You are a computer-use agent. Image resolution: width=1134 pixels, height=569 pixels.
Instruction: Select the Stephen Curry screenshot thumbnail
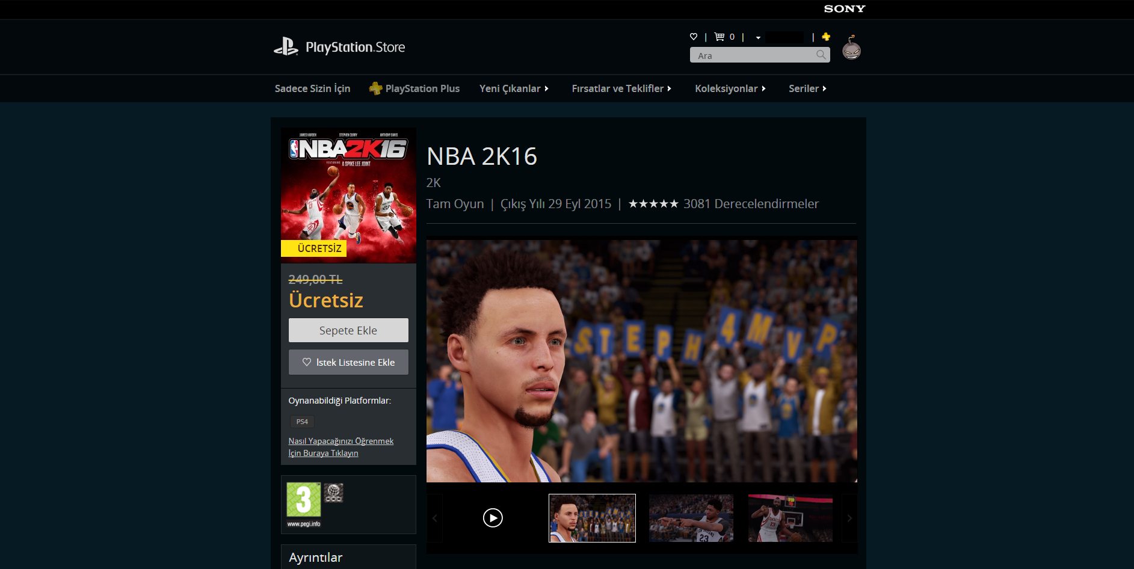(x=592, y=518)
